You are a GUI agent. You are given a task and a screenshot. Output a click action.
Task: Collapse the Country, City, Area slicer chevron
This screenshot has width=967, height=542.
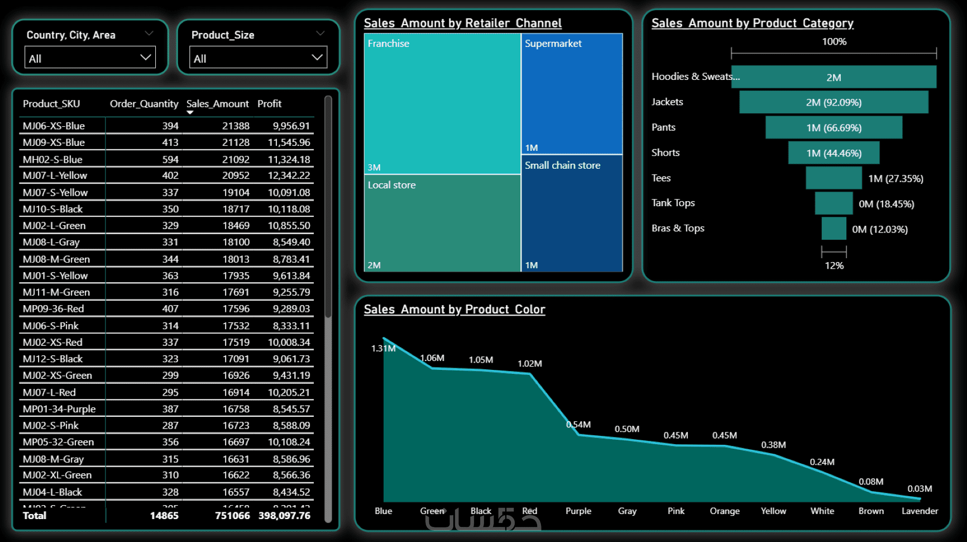coord(149,34)
